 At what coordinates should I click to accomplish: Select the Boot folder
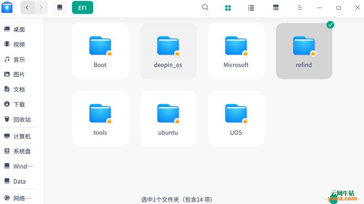coord(100,51)
